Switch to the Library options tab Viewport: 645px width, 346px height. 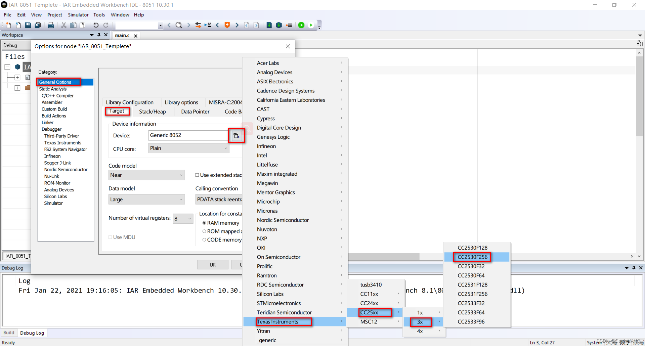pyautogui.click(x=181, y=102)
